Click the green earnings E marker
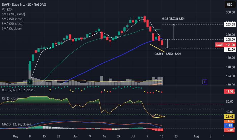Viewport: 237px width, 140px height. coord(30,82)
